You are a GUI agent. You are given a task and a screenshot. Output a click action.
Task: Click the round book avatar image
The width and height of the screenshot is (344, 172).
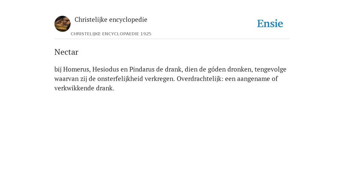pos(62,24)
